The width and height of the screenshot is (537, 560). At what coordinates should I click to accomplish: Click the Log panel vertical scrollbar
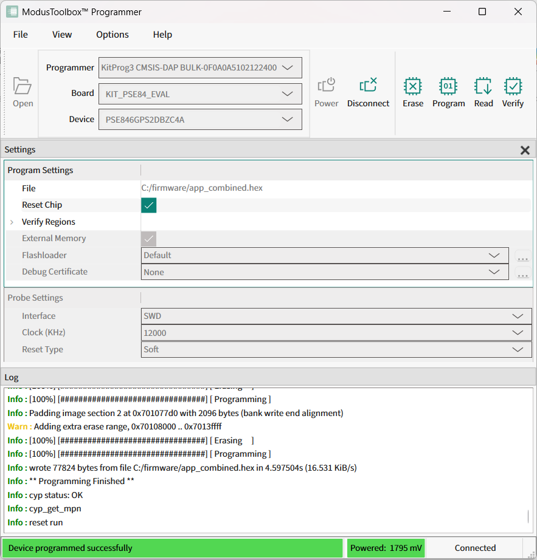[528, 517]
